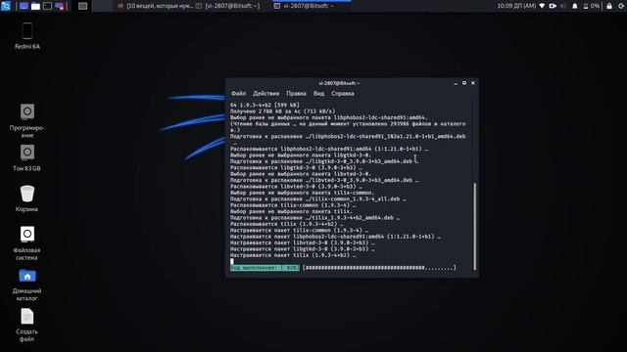627x352 pixels.
Task: Open the Правка menu in terminal
Action: pos(296,94)
